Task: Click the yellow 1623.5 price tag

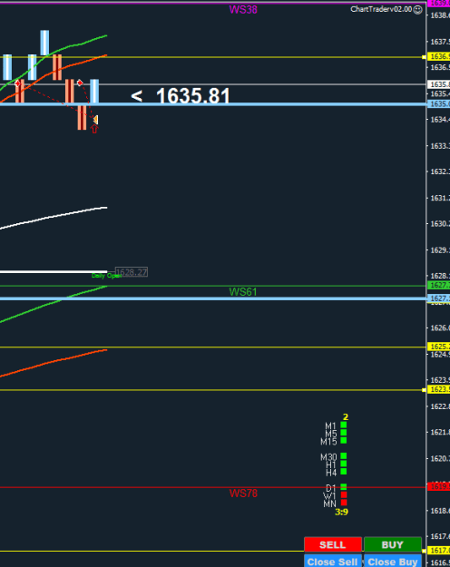Action: click(x=439, y=389)
